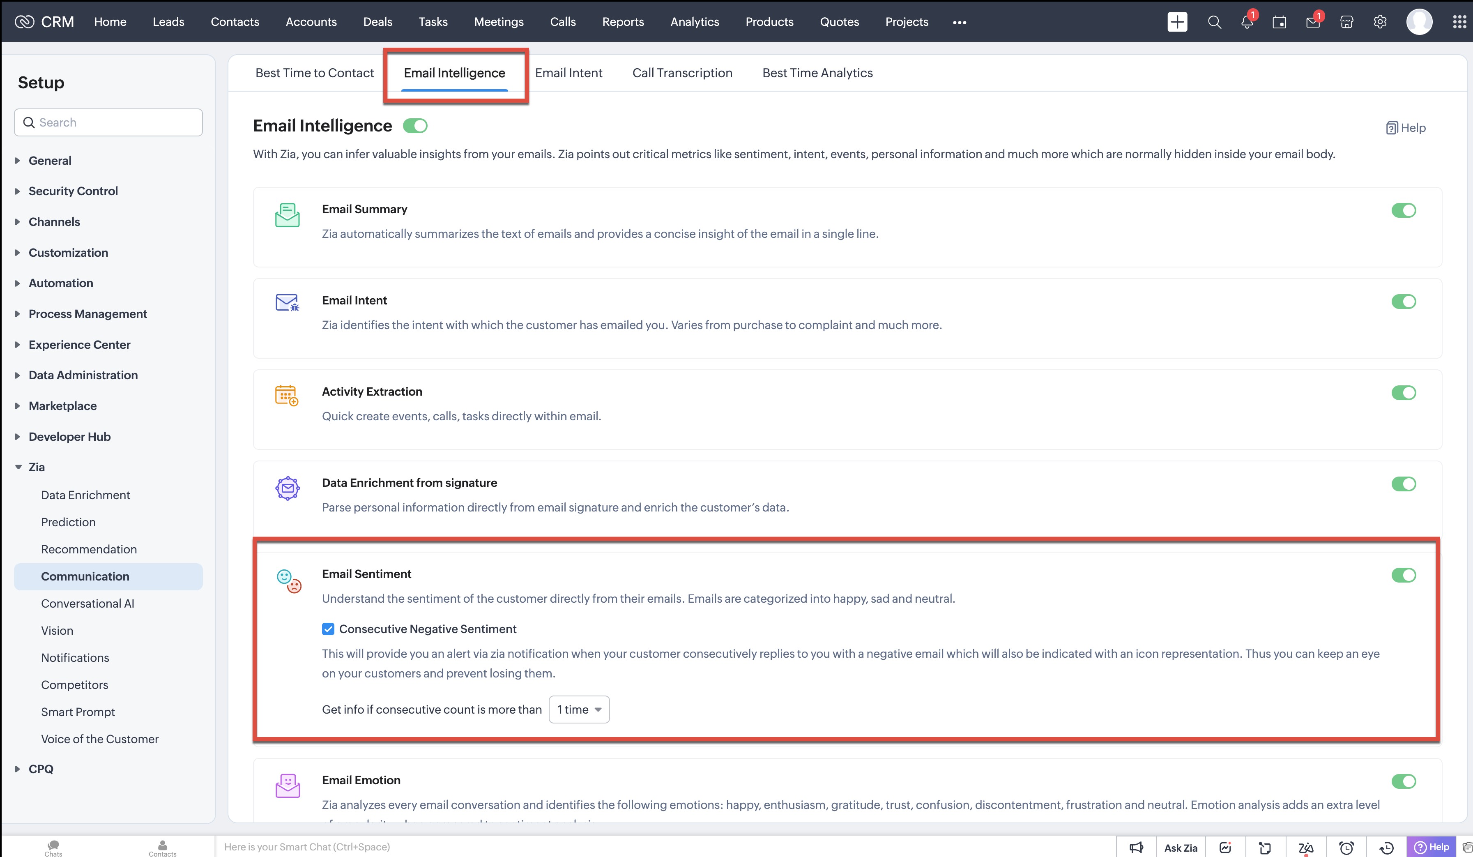Toggle the main Email Intelligence switch
The width and height of the screenshot is (1473, 857).
point(415,126)
